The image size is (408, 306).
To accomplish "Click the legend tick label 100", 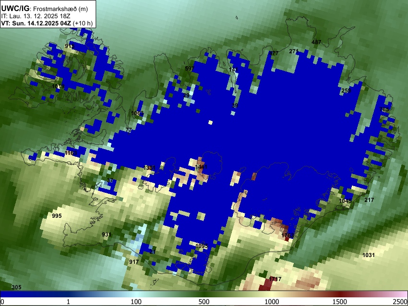I will tap(136, 302).
